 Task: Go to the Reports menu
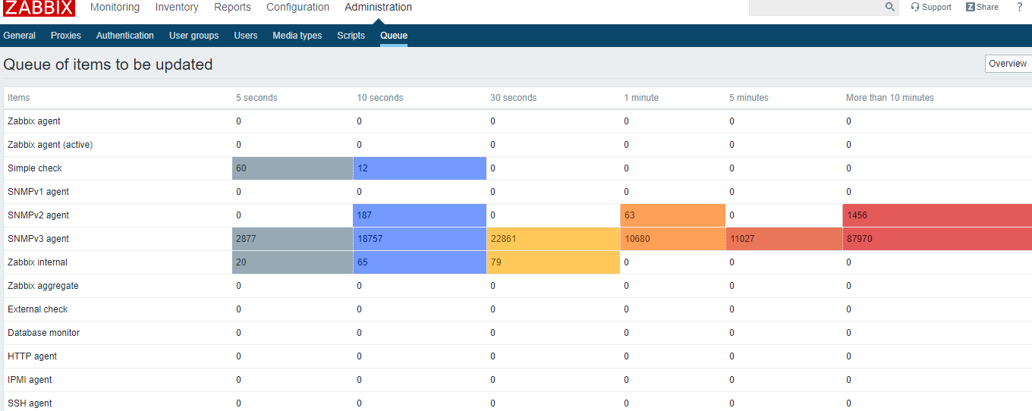(x=232, y=7)
